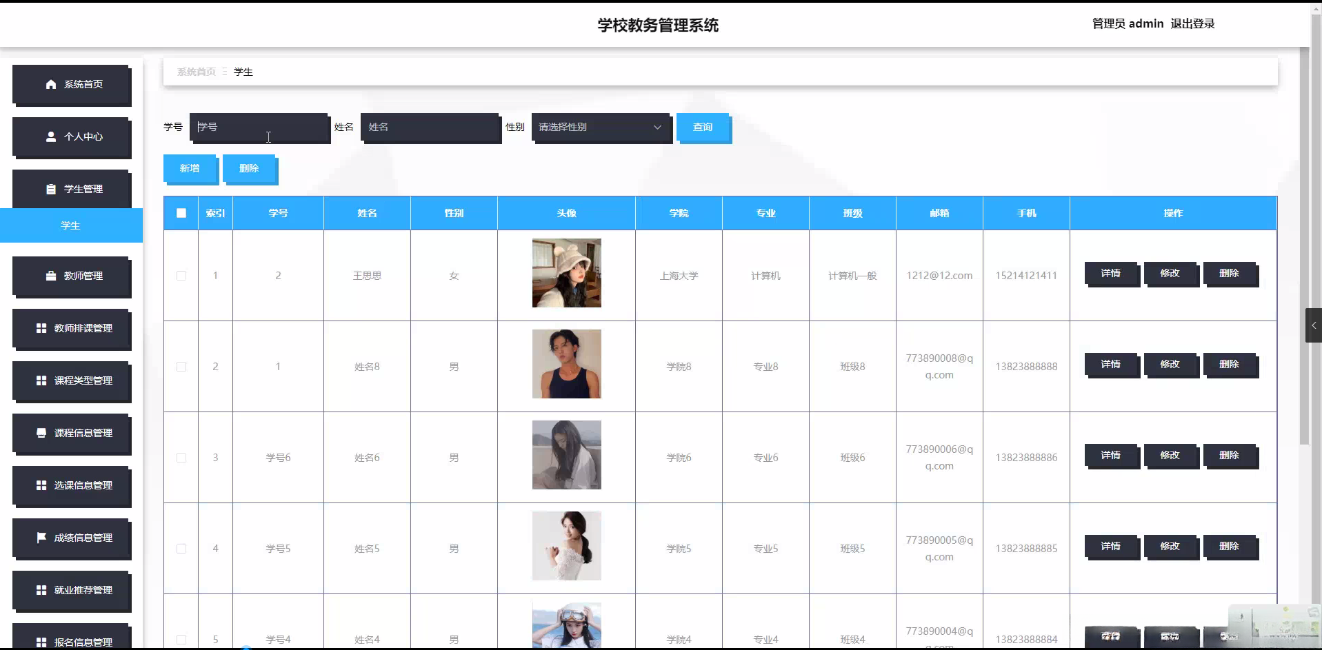Image resolution: width=1322 pixels, height=650 pixels.
Task: Click the 姓名 column header
Action: point(367,213)
